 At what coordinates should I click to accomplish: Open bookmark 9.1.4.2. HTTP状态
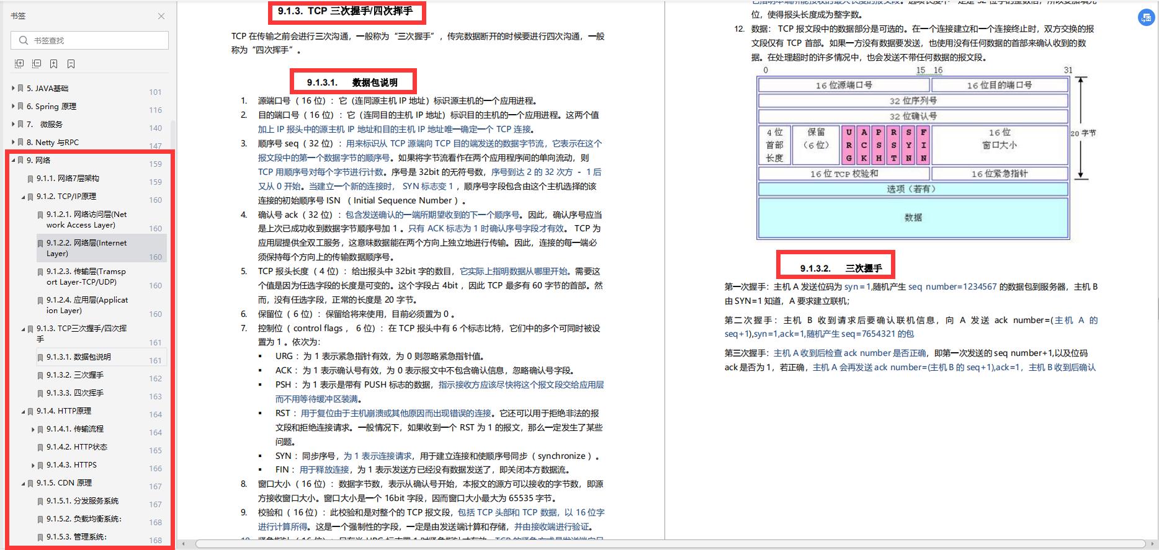[x=77, y=446]
